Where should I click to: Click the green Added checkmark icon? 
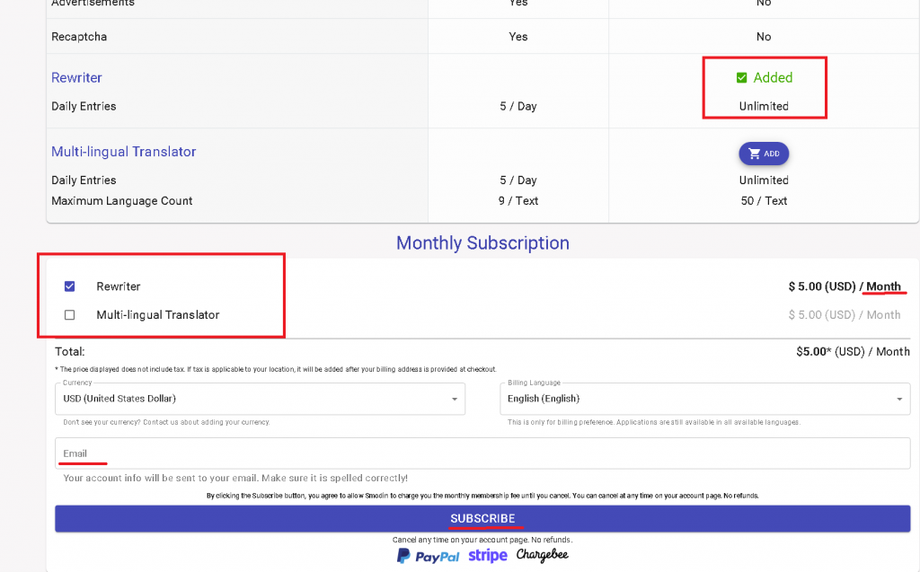741,78
